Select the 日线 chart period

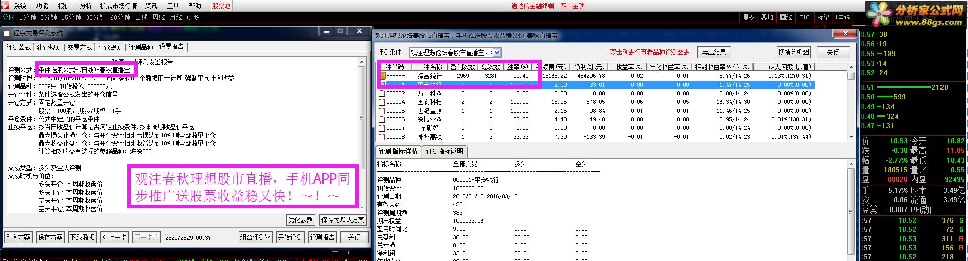coord(141,17)
